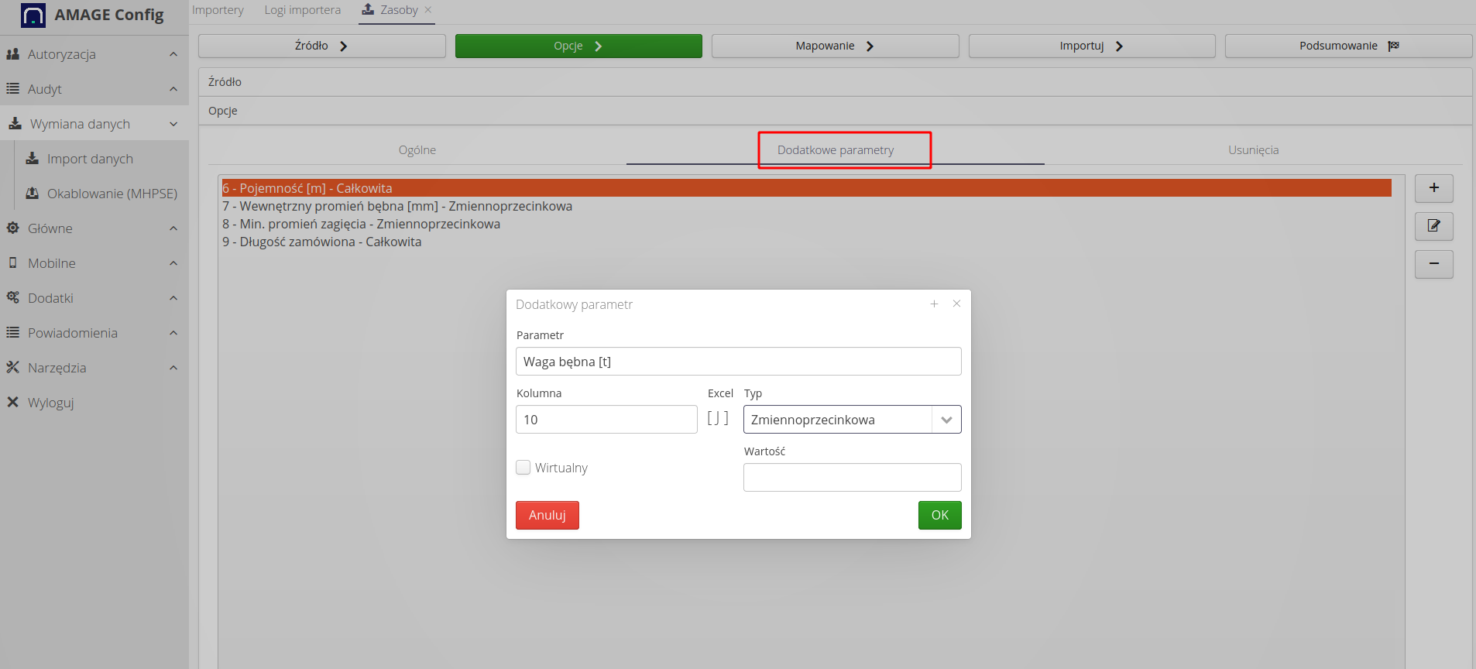
Task: Select row 8 Min. promień zagięcia
Action: click(x=361, y=224)
